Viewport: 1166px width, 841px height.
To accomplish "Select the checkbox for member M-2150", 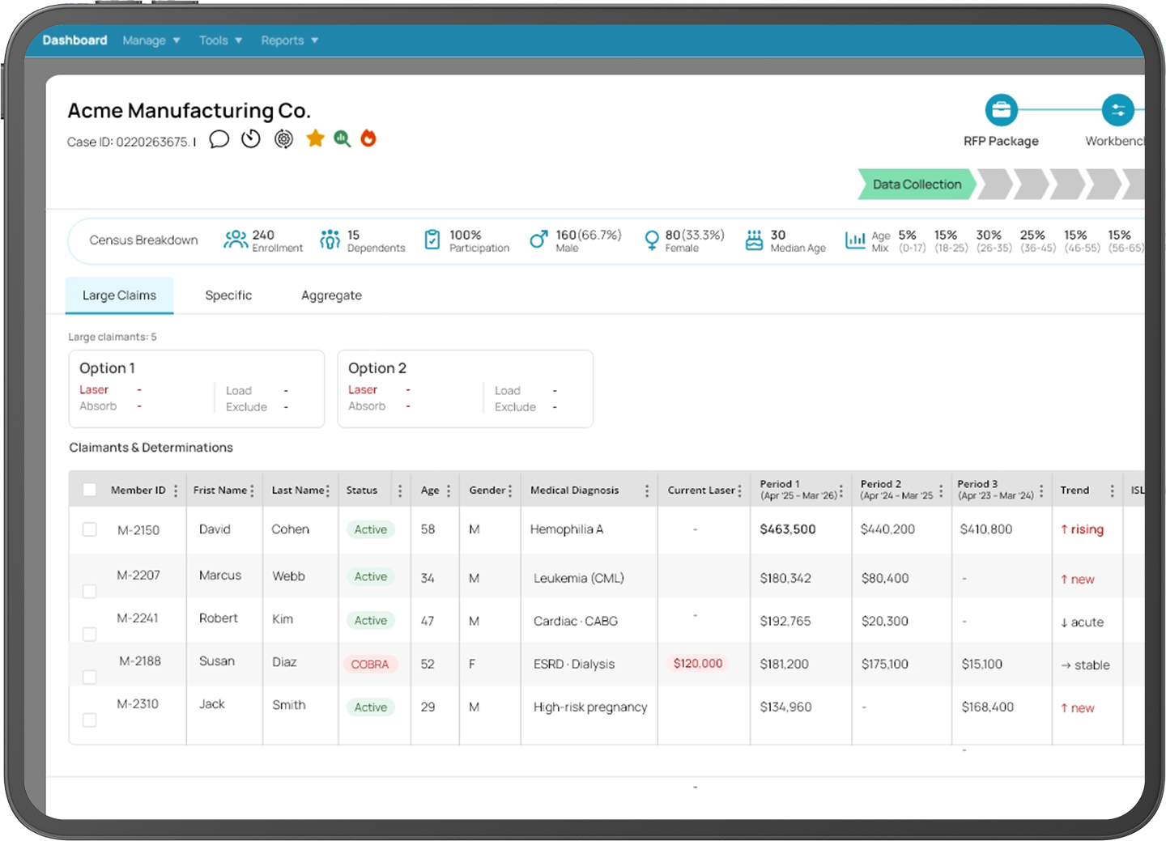I will coord(90,529).
